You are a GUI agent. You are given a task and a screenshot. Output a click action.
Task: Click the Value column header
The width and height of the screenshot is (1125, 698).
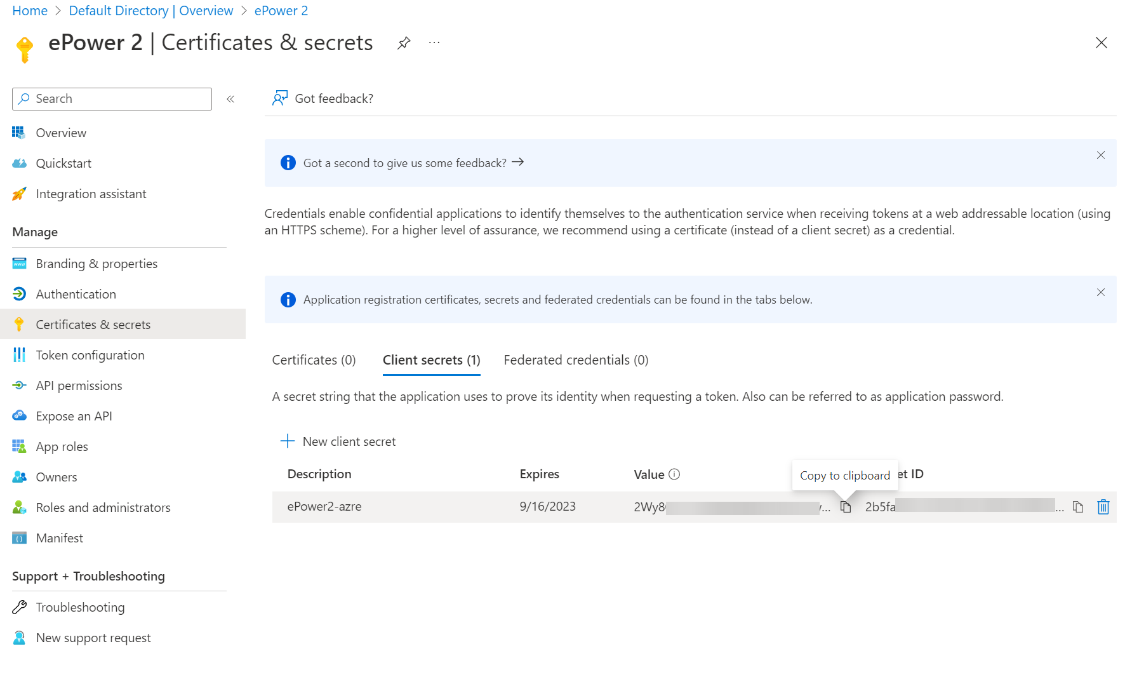click(x=649, y=474)
